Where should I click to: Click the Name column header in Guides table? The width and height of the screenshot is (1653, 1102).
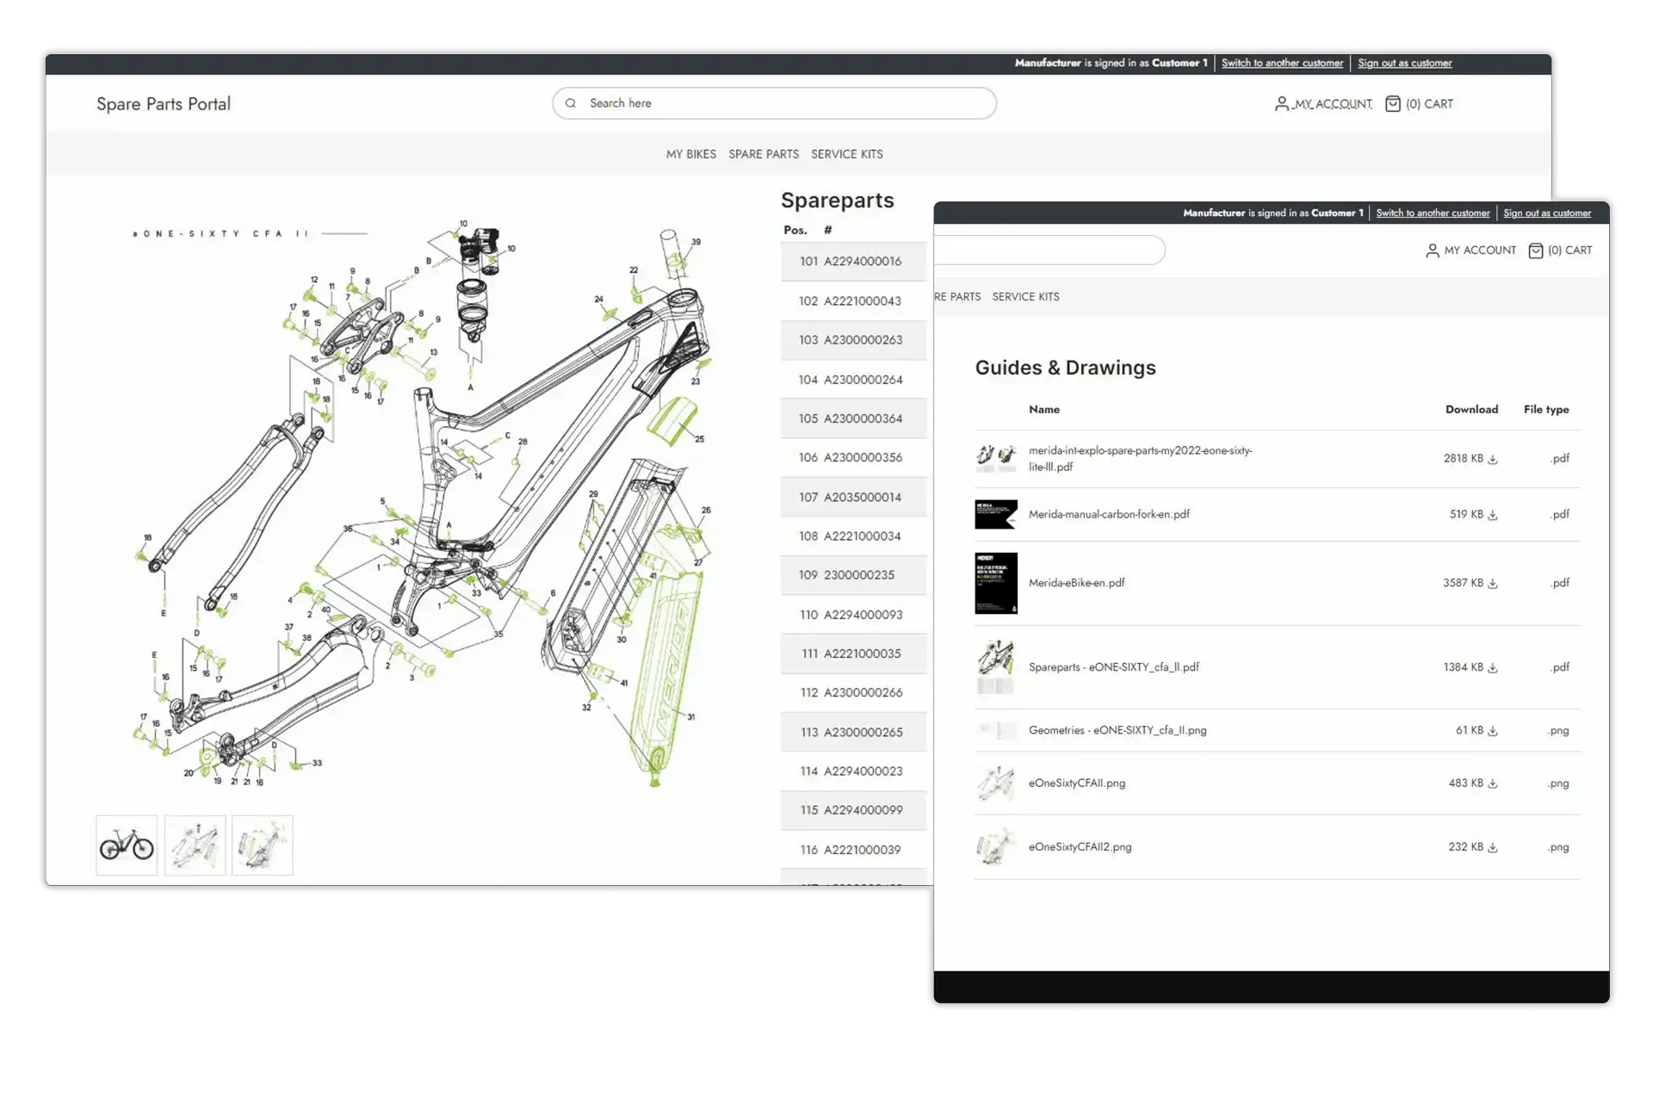[1043, 410]
